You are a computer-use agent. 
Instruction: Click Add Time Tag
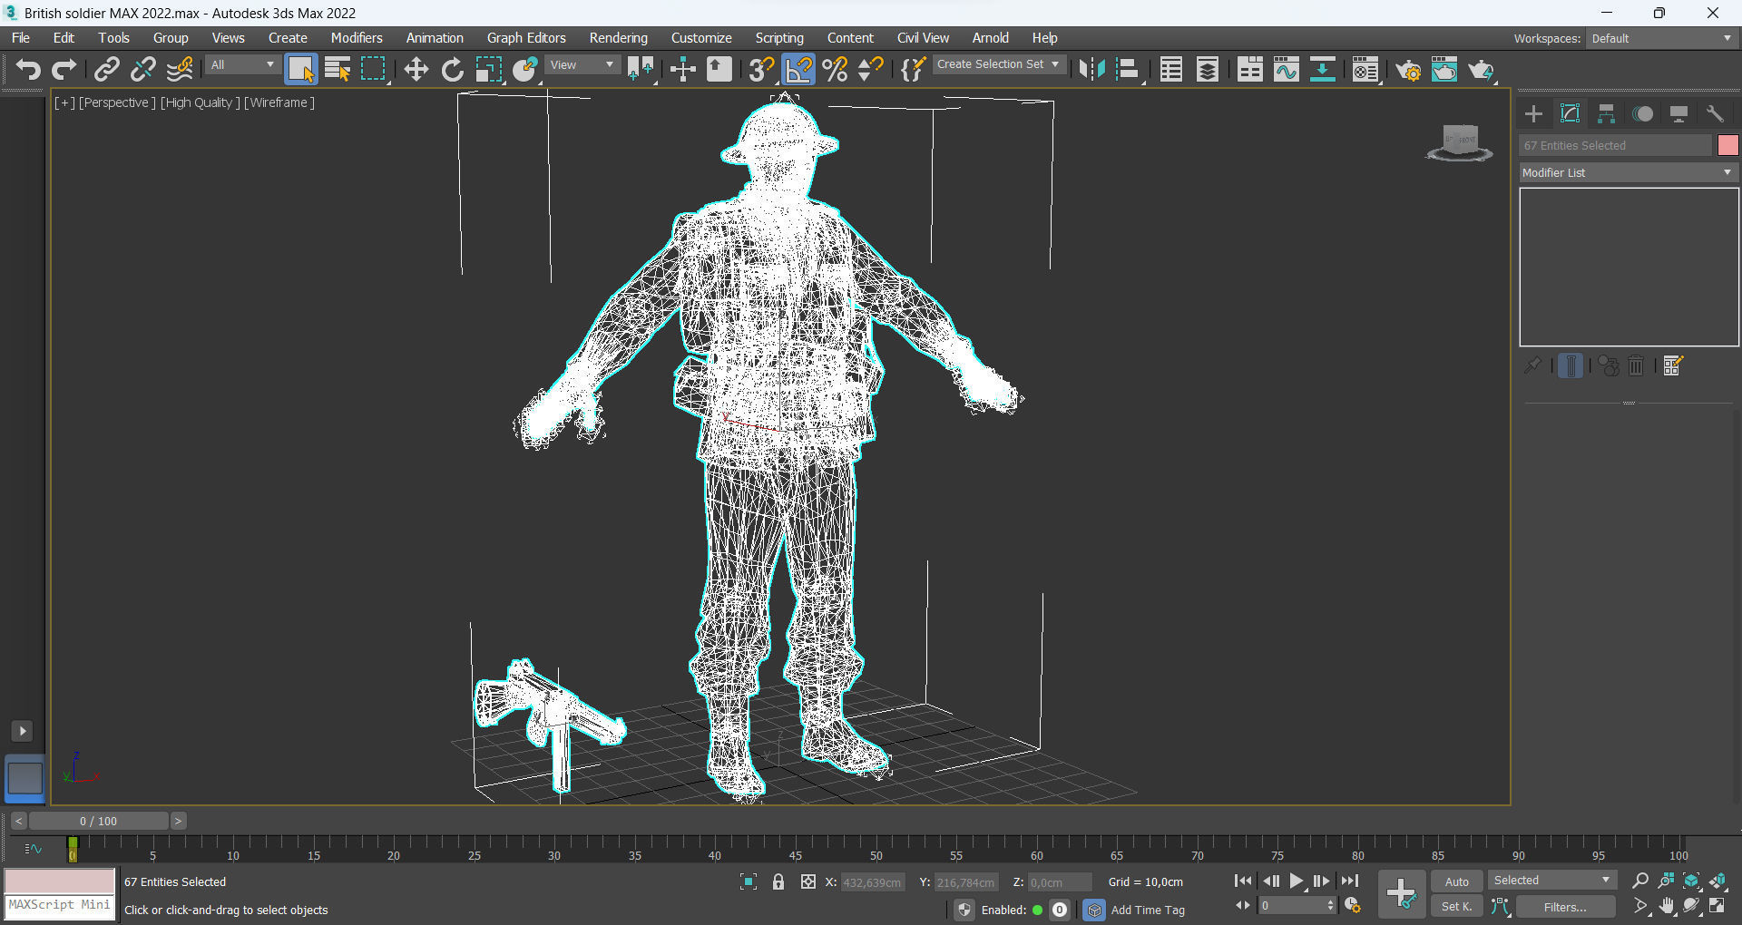click(x=1148, y=910)
